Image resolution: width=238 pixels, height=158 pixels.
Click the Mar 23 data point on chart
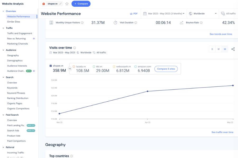[59, 113]
